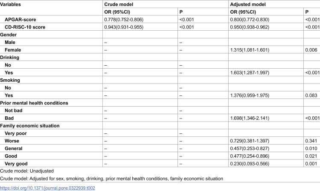Click Family economic situation heading
This screenshot has height=191, width=320.
click(30, 126)
